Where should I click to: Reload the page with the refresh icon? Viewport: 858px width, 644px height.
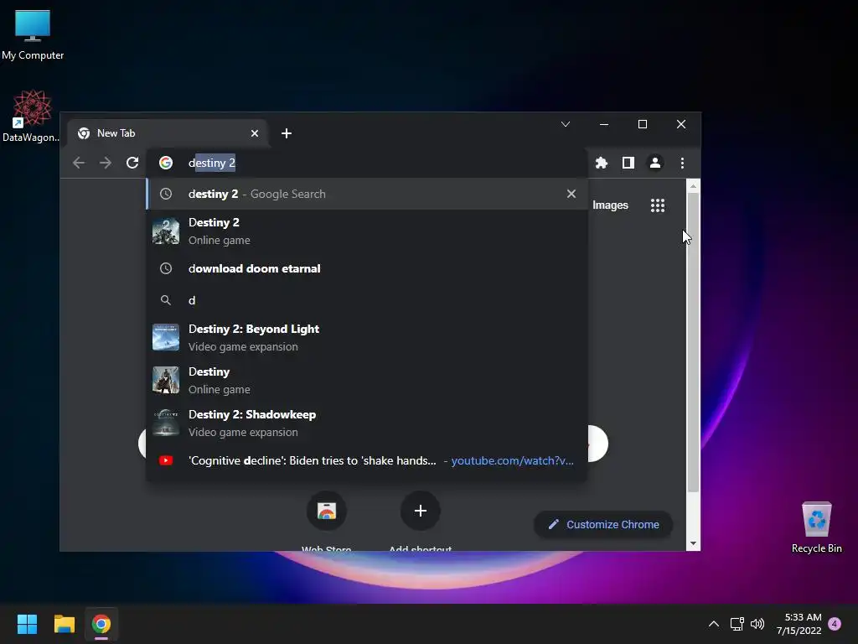click(x=132, y=163)
